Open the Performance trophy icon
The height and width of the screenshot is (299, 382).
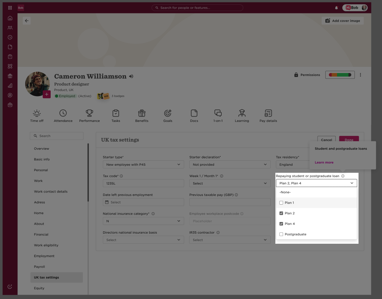[x=90, y=113]
